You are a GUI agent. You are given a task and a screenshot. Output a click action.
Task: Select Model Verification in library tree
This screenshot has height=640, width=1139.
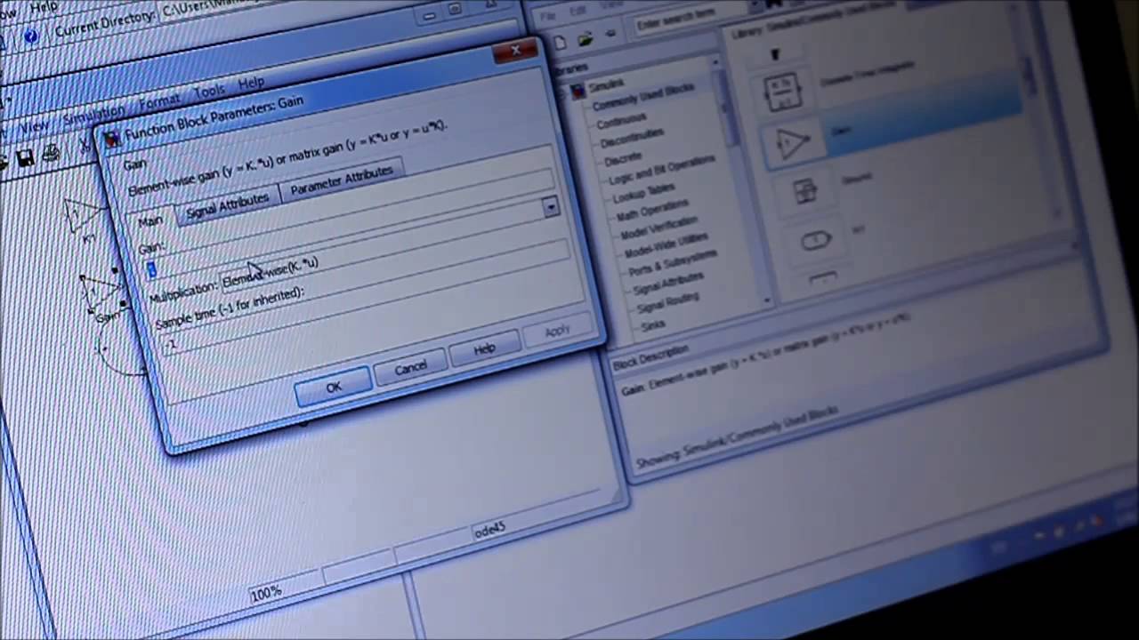tap(659, 229)
